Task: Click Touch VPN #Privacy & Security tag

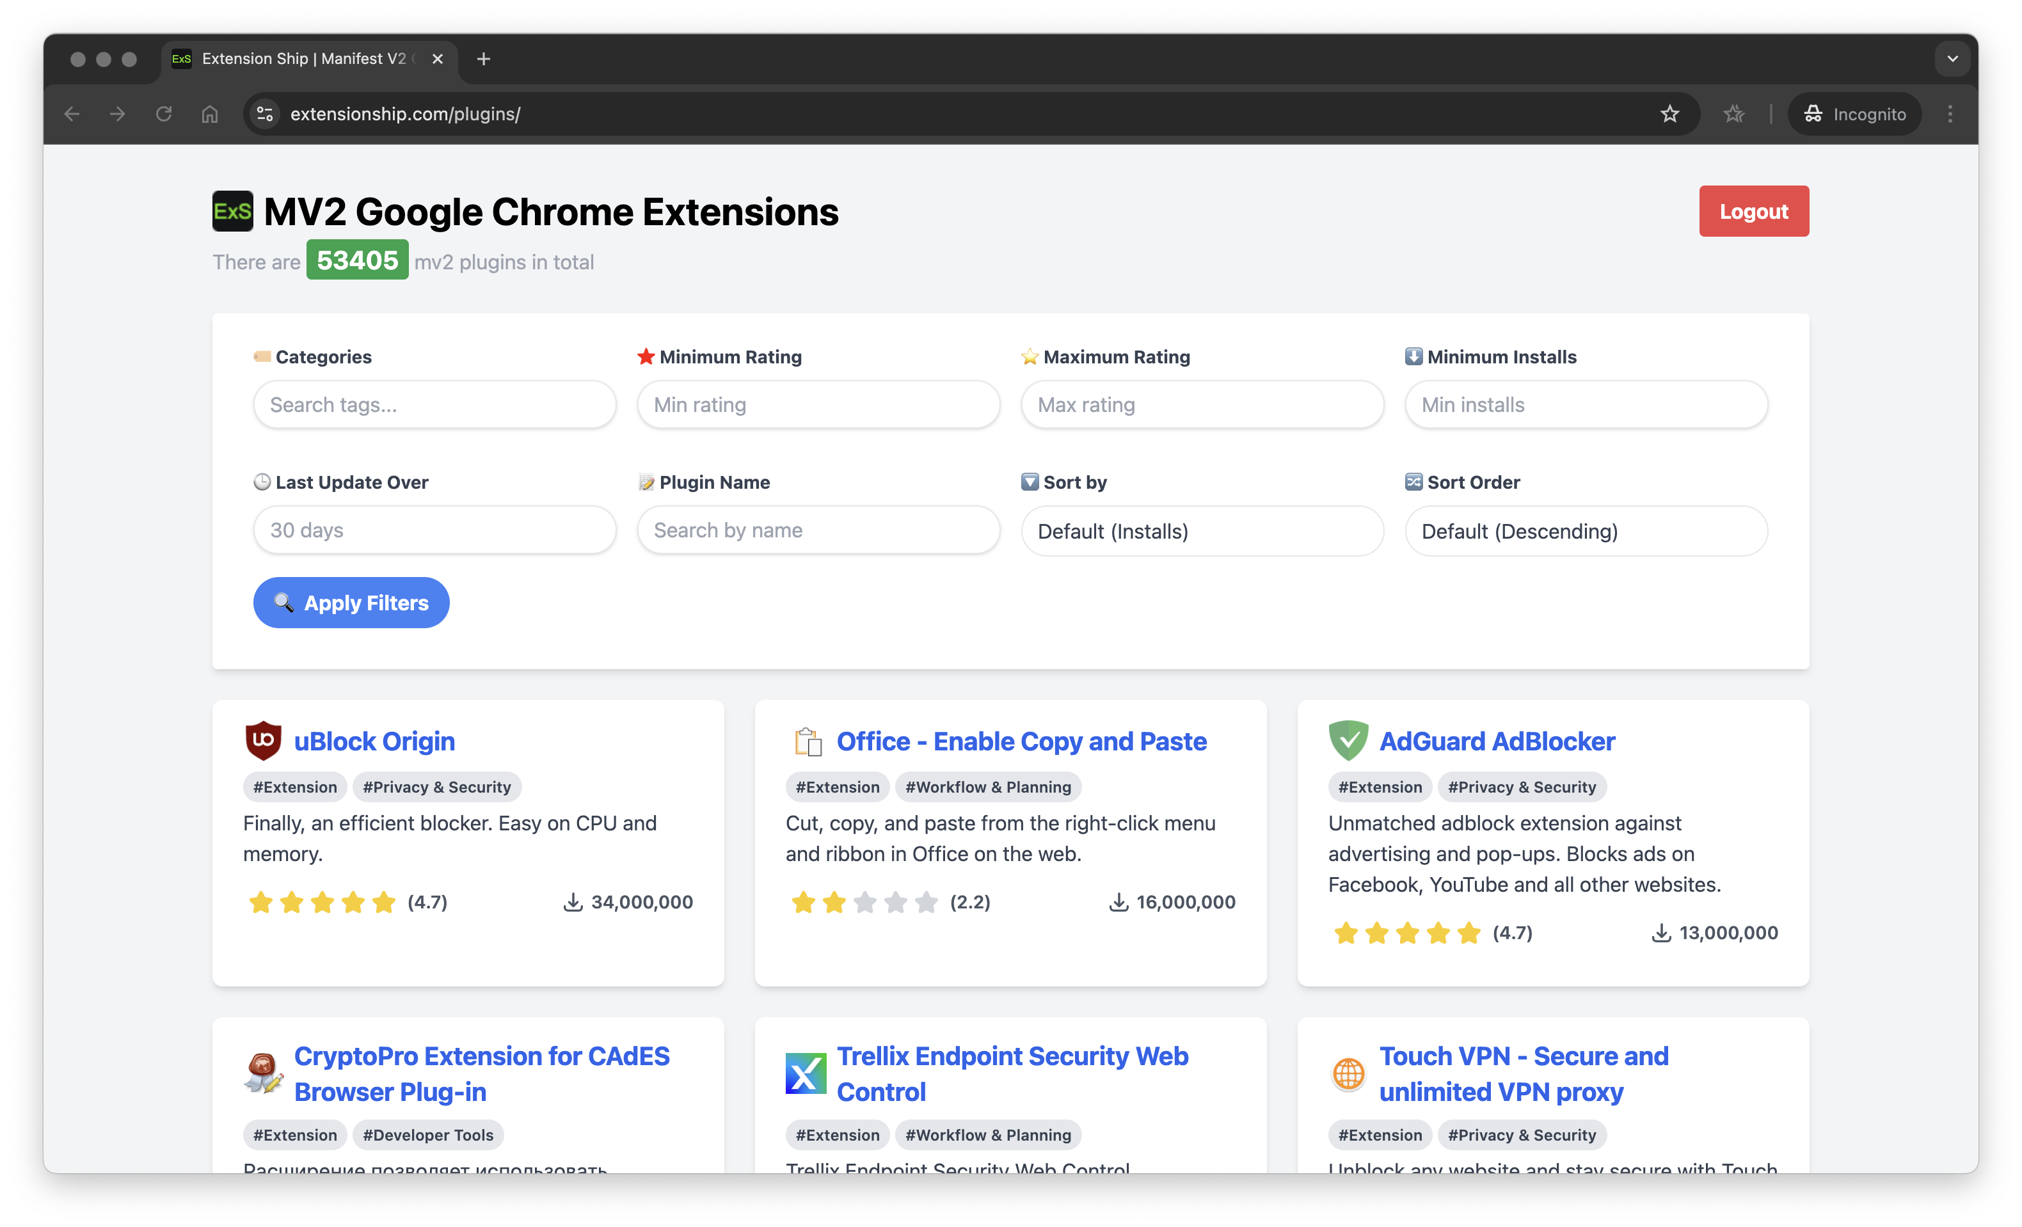Action: coord(1522,1134)
